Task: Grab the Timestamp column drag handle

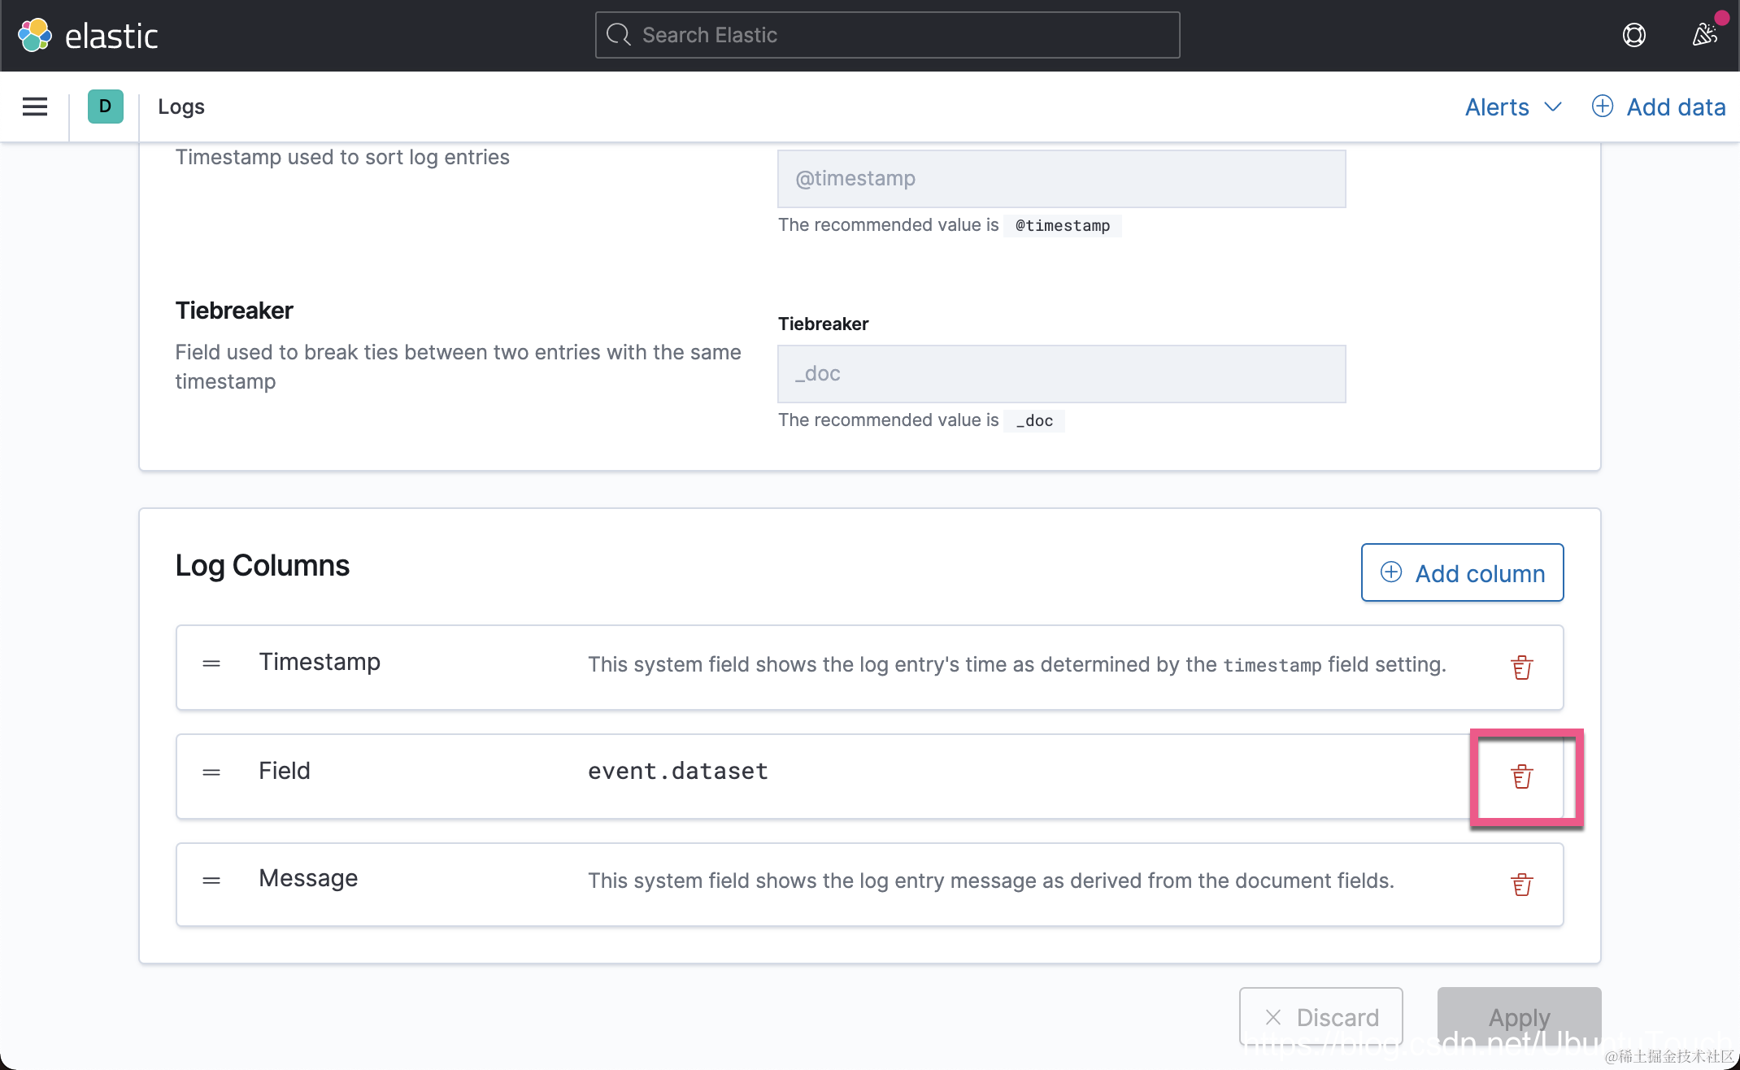Action: [x=211, y=663]
